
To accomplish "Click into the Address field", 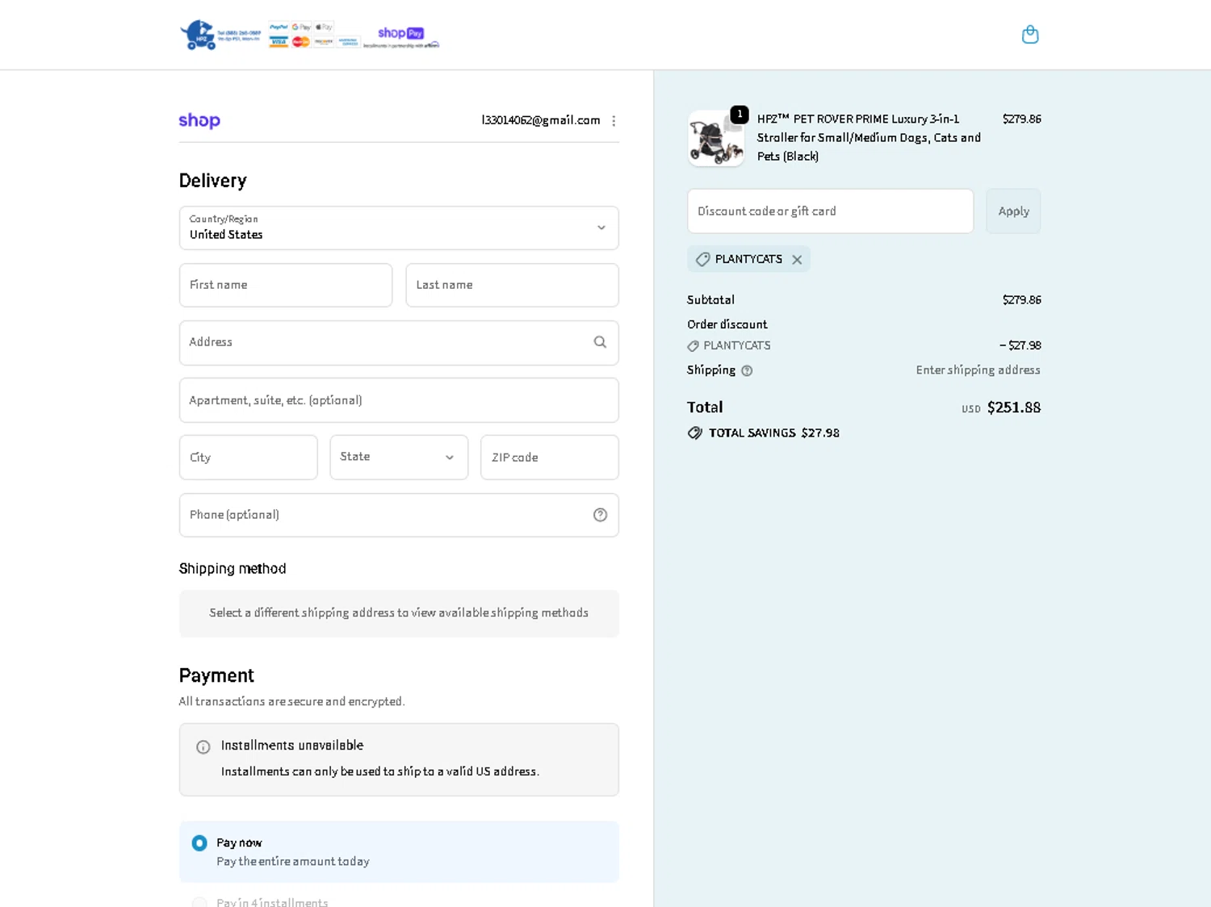I will click(399, 343).
